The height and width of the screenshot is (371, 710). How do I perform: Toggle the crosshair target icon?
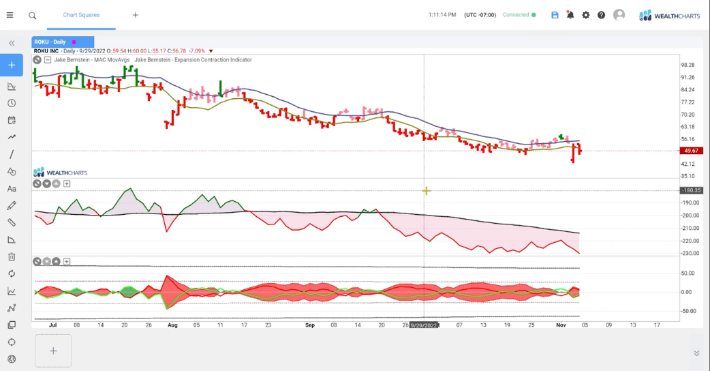12,342
